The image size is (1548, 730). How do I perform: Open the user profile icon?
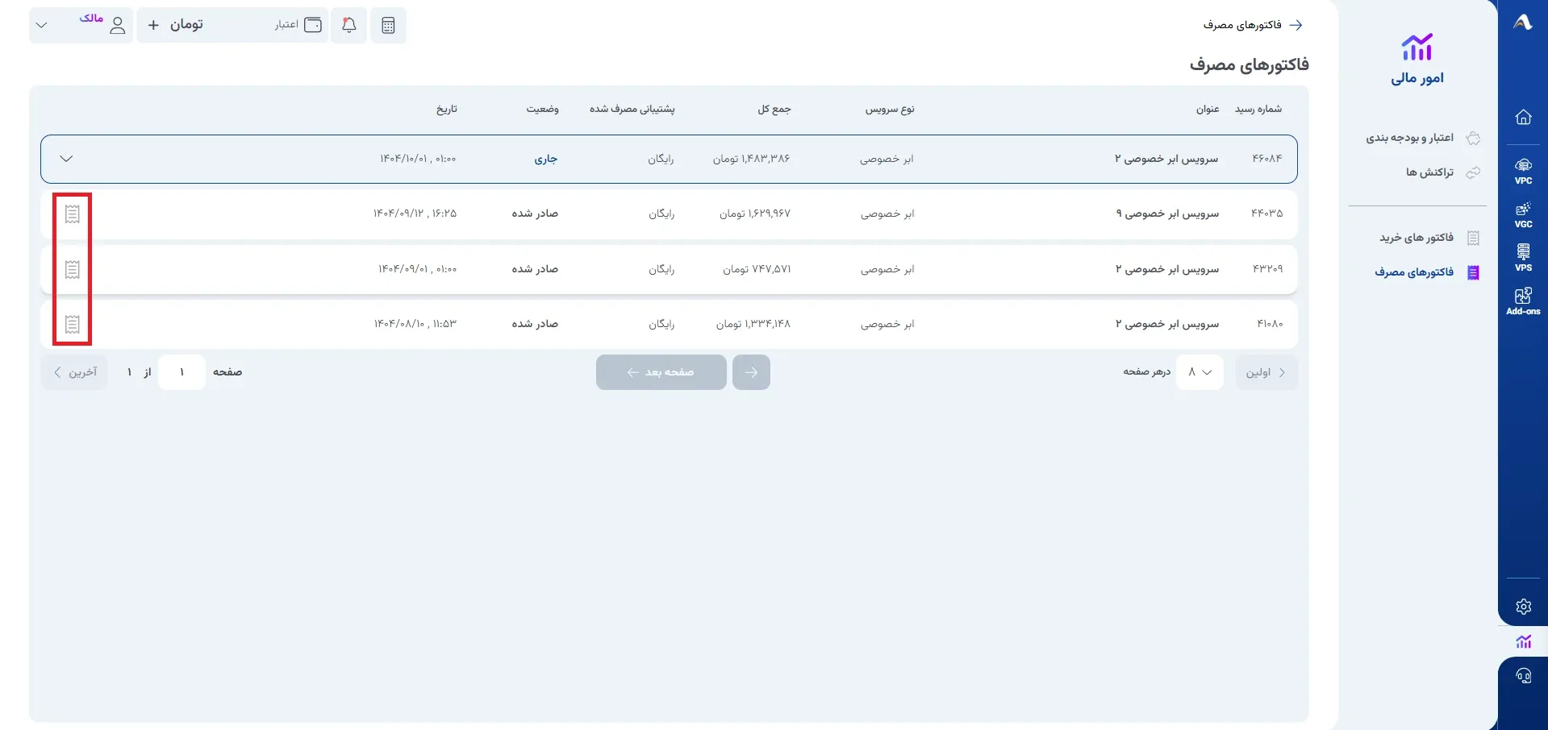click(118, 25)
